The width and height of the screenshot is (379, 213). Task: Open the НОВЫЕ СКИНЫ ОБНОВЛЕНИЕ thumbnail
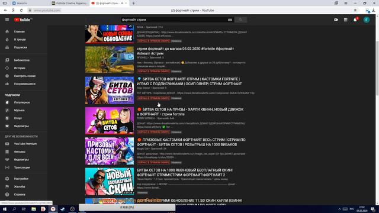(110, 34)
